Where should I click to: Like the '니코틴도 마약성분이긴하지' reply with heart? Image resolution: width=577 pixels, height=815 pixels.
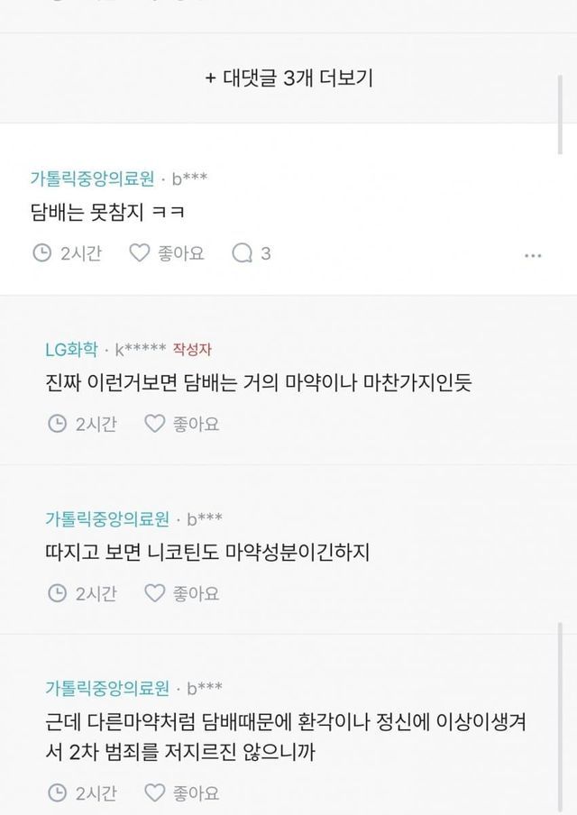point(154,592)
